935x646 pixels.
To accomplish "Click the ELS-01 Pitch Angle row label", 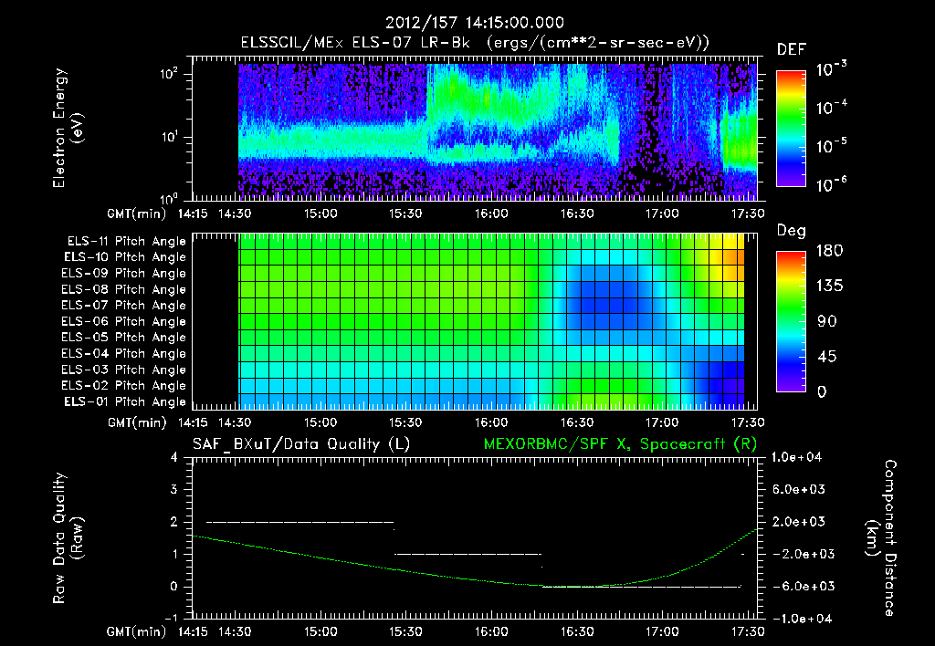I will tap(125, 401).
